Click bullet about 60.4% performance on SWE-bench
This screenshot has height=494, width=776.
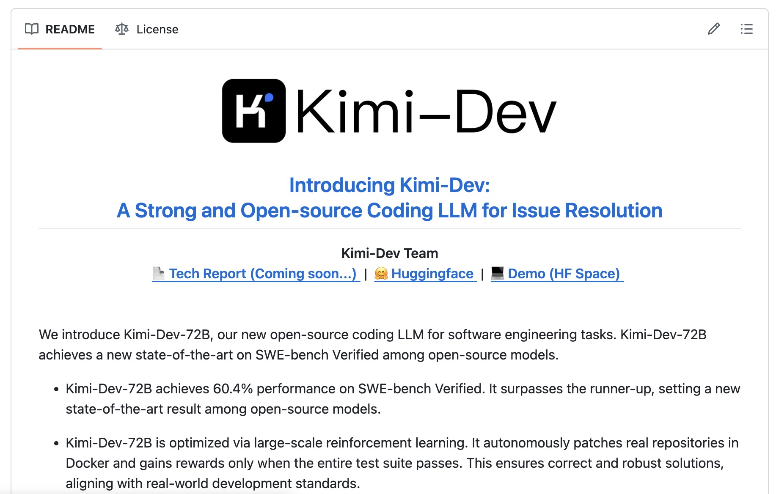(402, 399)
